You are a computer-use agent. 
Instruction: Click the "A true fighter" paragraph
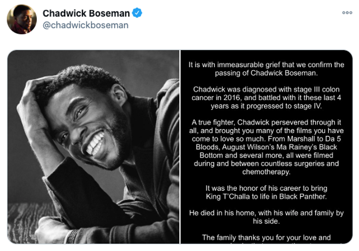[x=266, y=147]
